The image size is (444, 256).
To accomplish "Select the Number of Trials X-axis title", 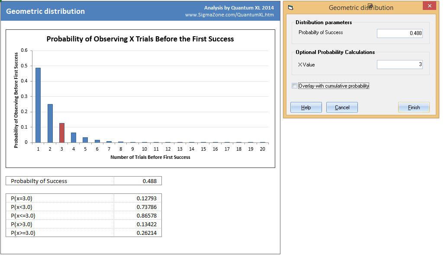I will coord(150,157).
